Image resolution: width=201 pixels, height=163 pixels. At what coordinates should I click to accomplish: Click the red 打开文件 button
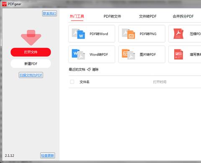tap(31, 52)
